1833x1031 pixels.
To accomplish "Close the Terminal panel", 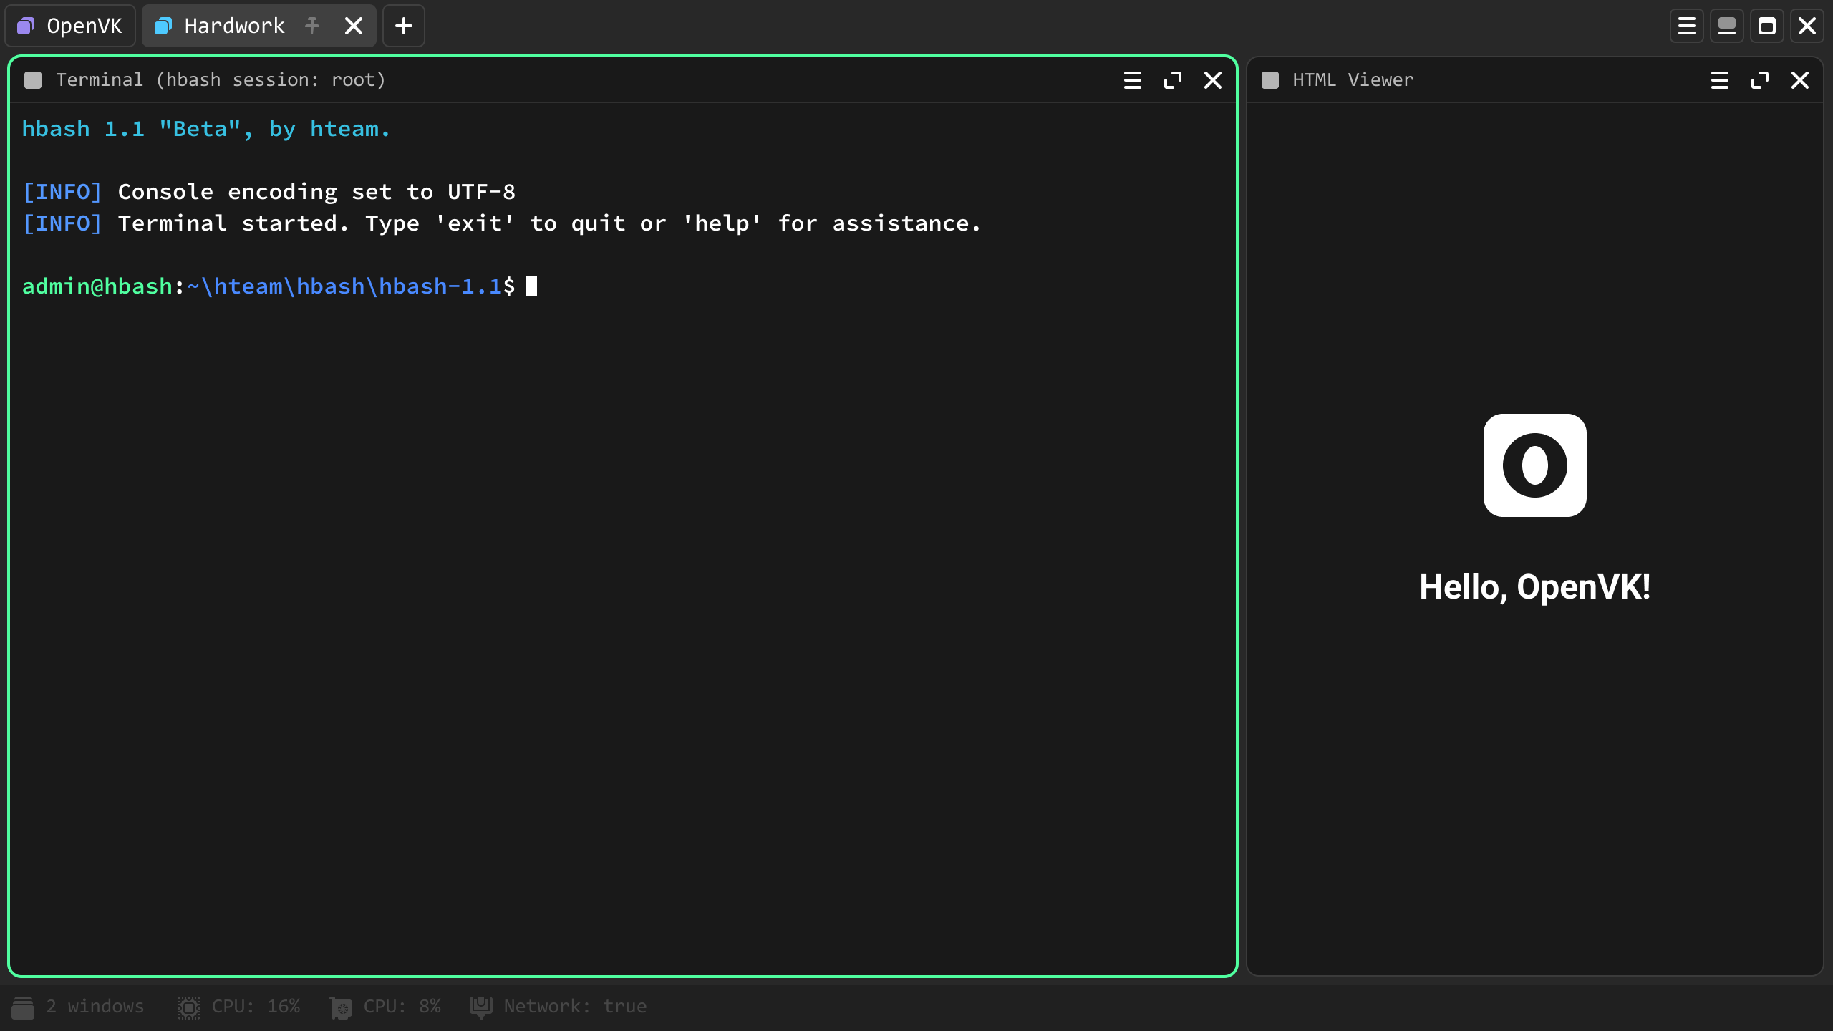I will coord(1213,80).
